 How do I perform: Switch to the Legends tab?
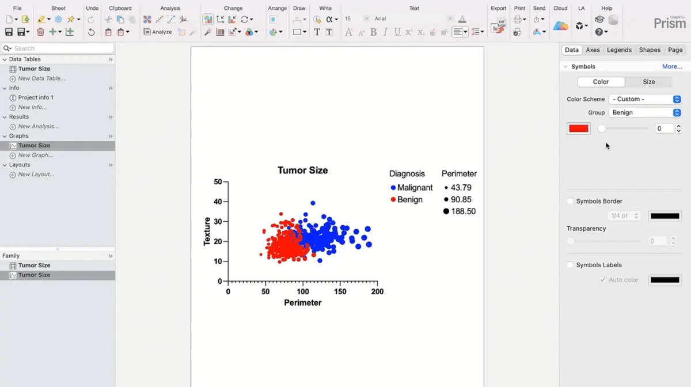(619, 50)
